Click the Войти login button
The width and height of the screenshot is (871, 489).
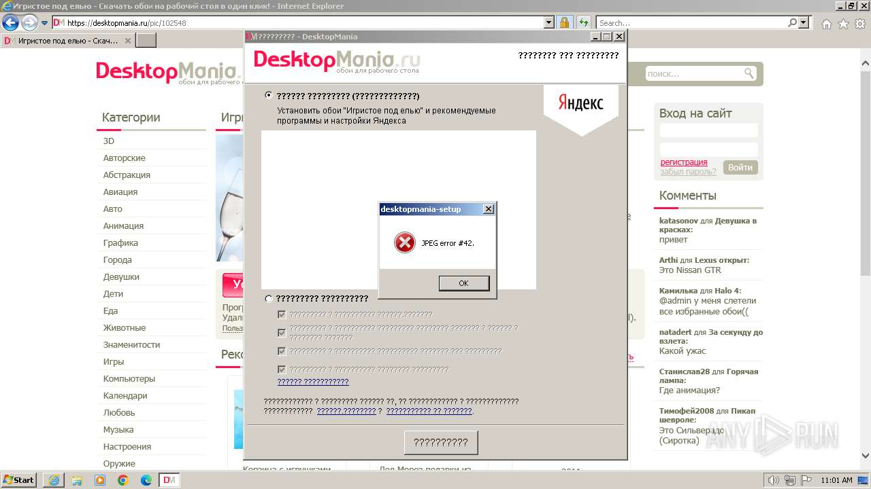click(740, 167)
